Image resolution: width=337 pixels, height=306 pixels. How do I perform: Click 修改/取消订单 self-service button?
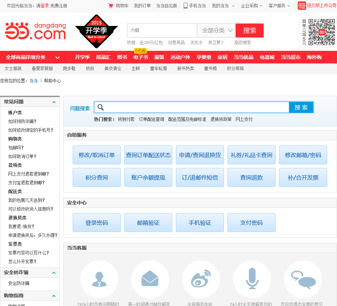tap(97, 155)
